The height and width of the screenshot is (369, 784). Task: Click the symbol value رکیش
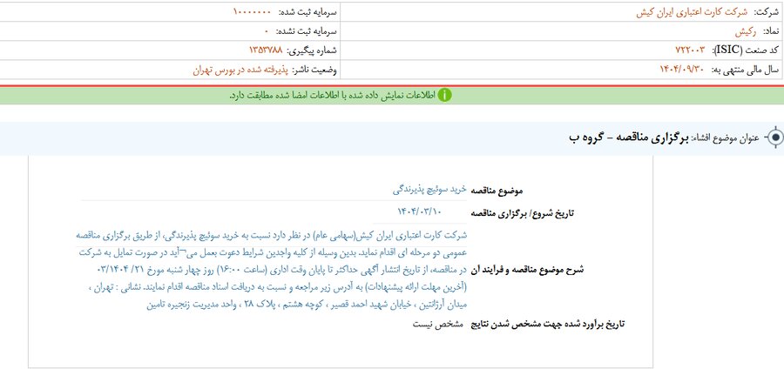pos(746,31)
